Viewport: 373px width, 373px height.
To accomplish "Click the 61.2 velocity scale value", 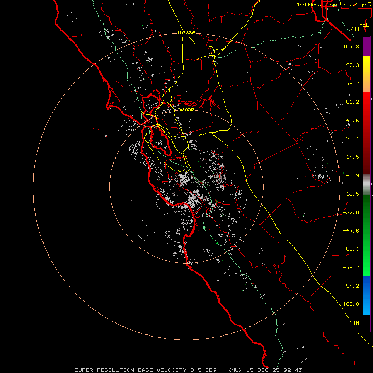I will tap(353, 102).
